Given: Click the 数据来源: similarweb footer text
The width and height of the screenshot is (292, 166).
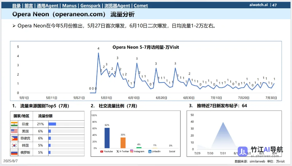Looking at the screenshot, I should [250, 161].
